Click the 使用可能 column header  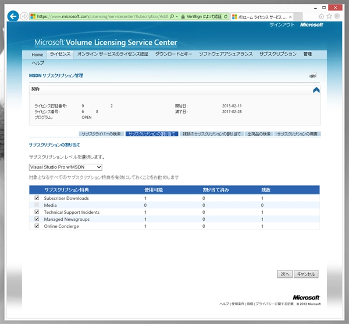[154, 190]
